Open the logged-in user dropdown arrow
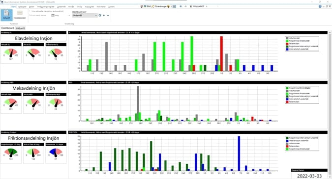Viewport: 332px width, 179px height. point(207,6)
